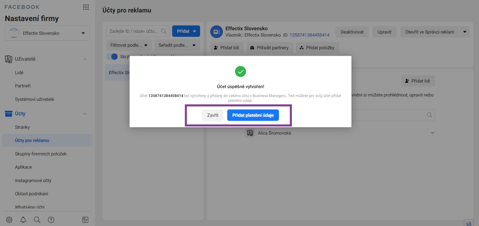This screenshot has width=479, height=226.
Task: Open WhatsApp účty in sidebar
Action: coord(30,207)
